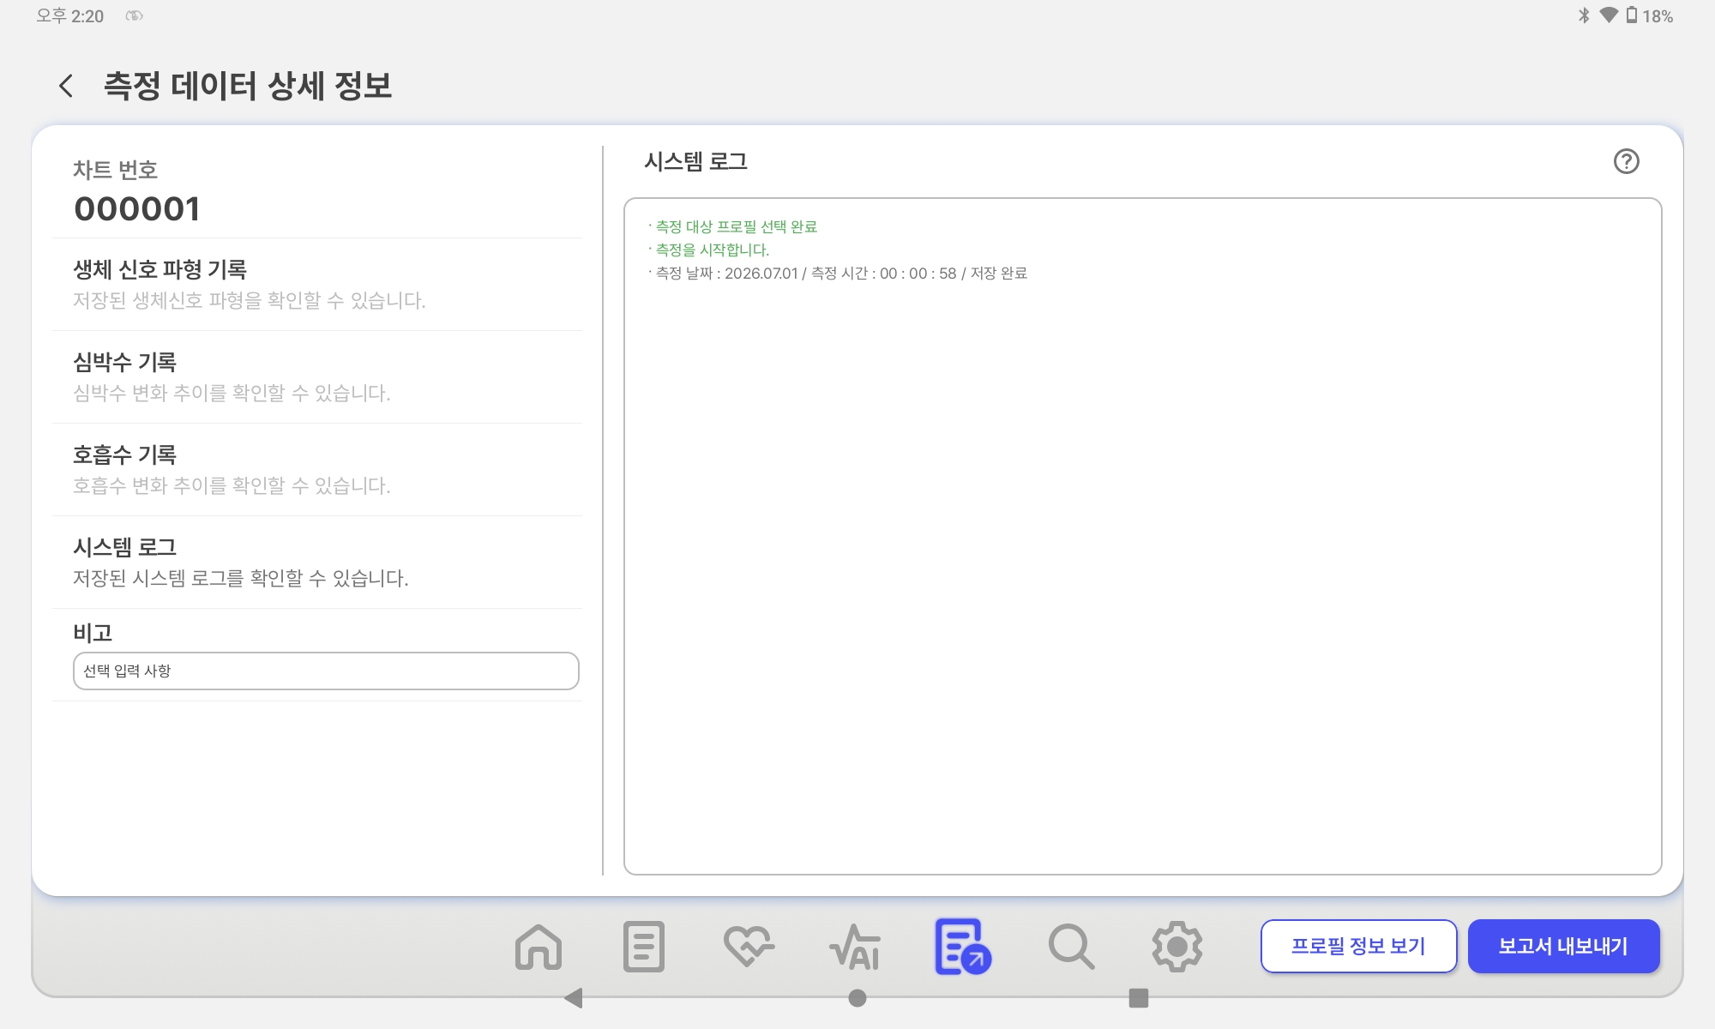This screenshot has width=1715, height=1029.
Task: Click log line 측정 대상 프로필 선택 완료
Action: pyautogui.click(x=736, y=226)
